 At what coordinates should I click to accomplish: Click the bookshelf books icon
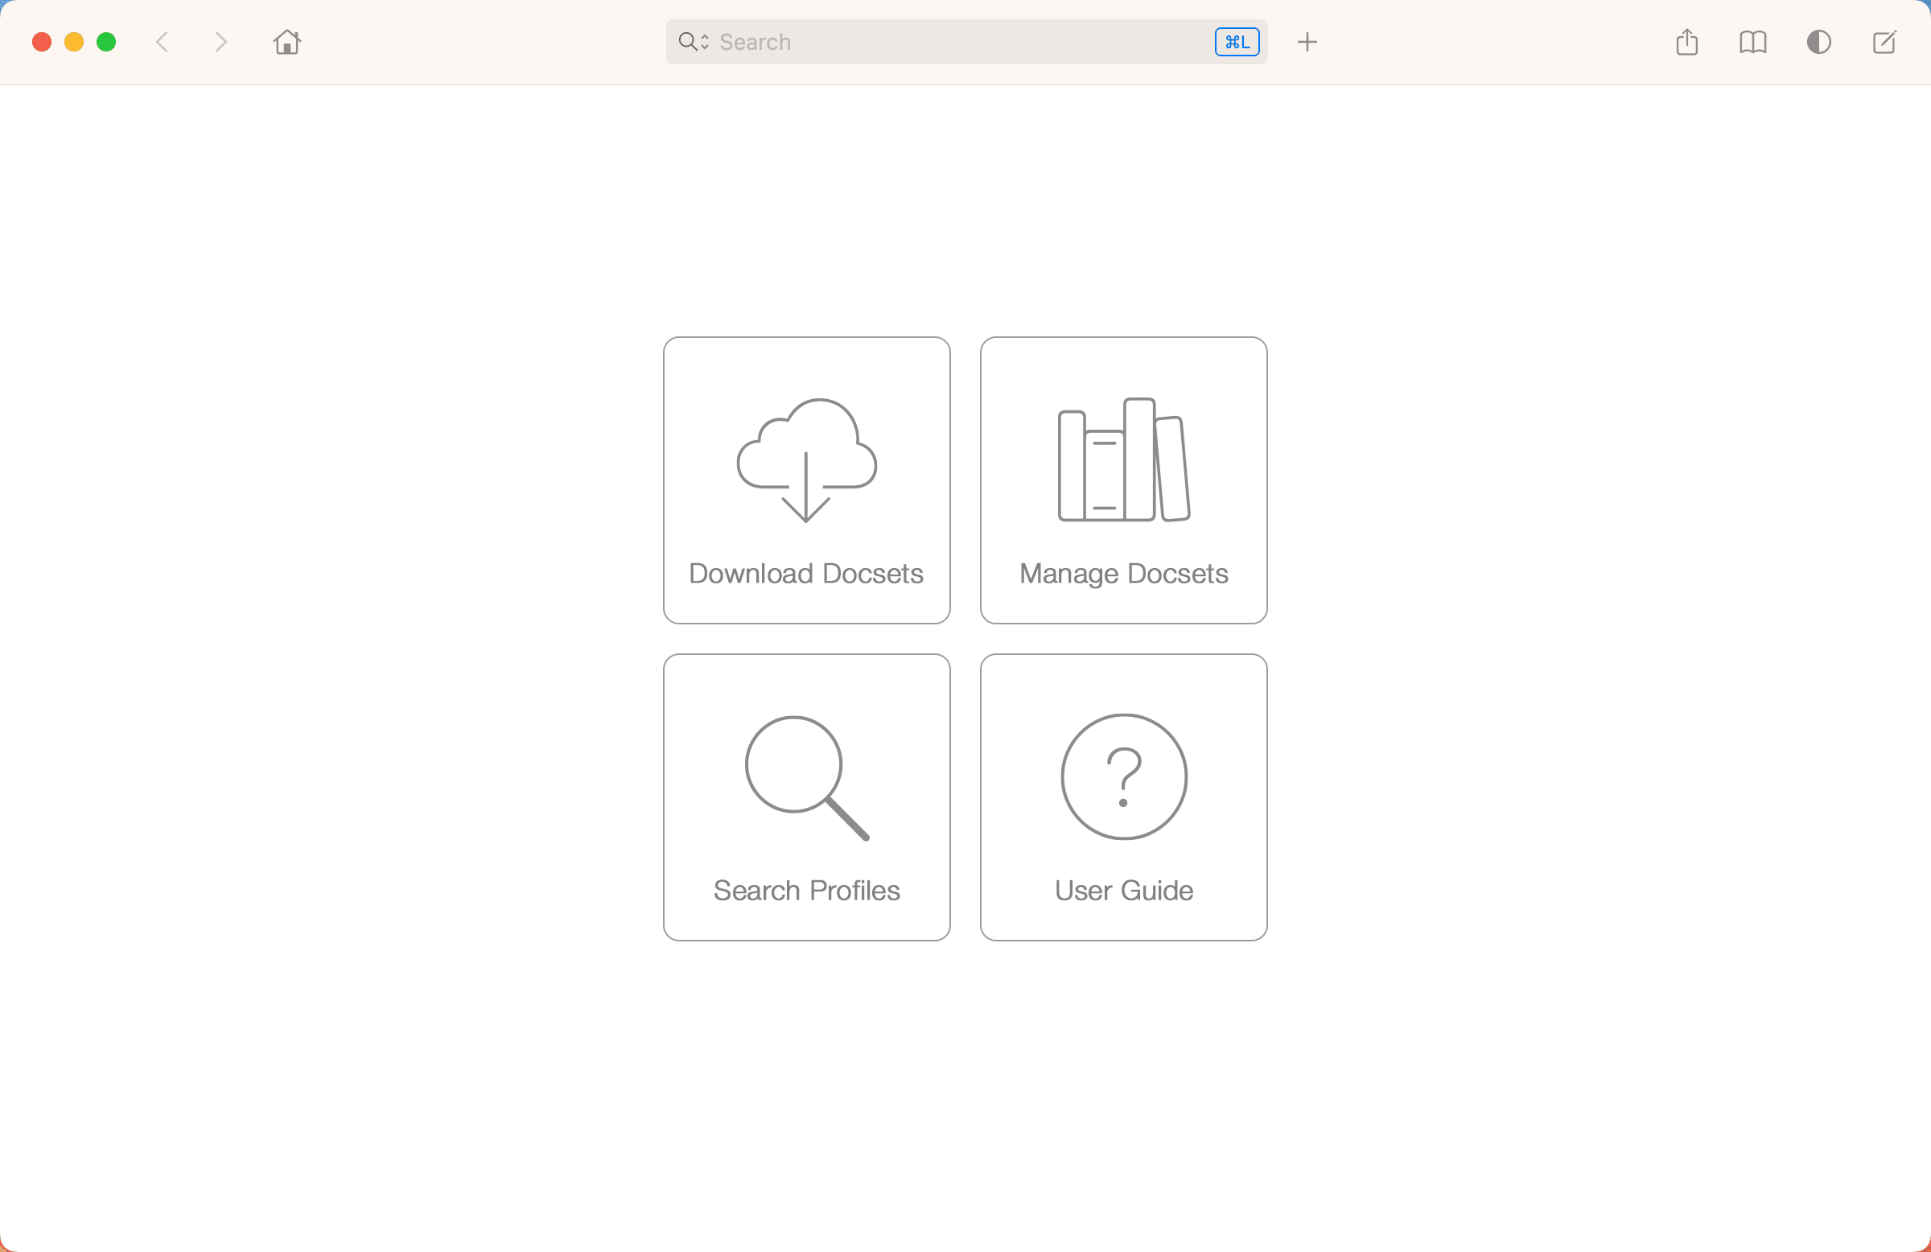tap(1124, 459)
